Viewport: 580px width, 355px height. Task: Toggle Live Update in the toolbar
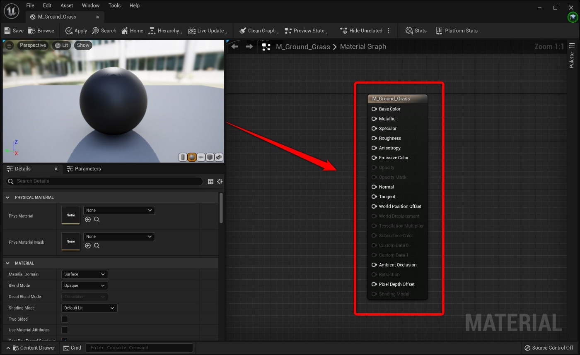point(207,30)
